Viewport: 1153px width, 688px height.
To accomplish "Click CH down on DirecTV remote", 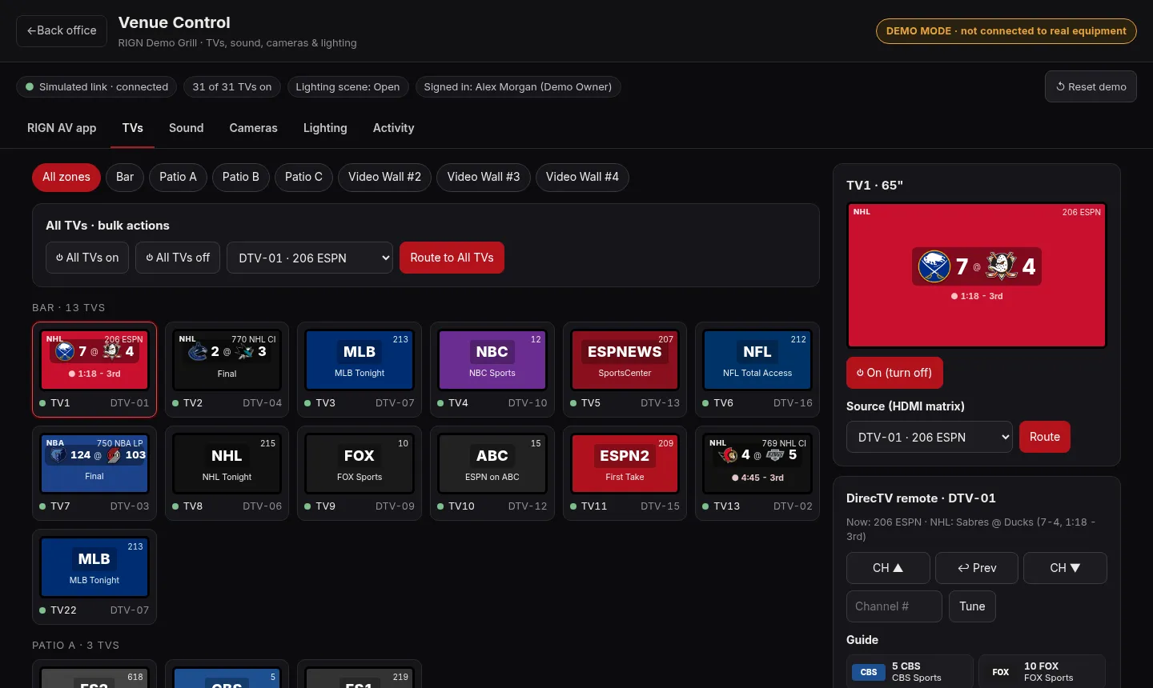I will tap(1065, 568).
